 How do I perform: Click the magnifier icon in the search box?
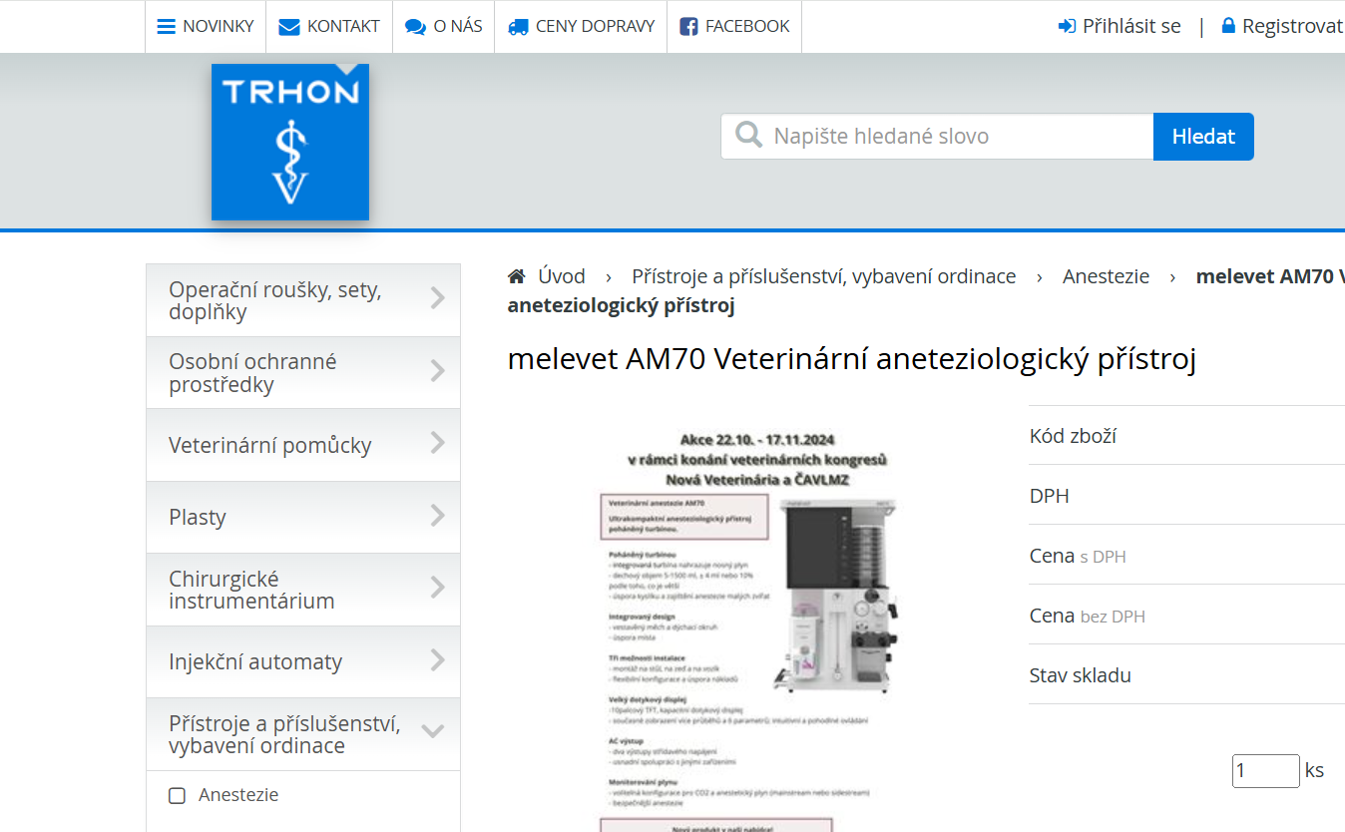pyautogui.click(x=748, y=135)
